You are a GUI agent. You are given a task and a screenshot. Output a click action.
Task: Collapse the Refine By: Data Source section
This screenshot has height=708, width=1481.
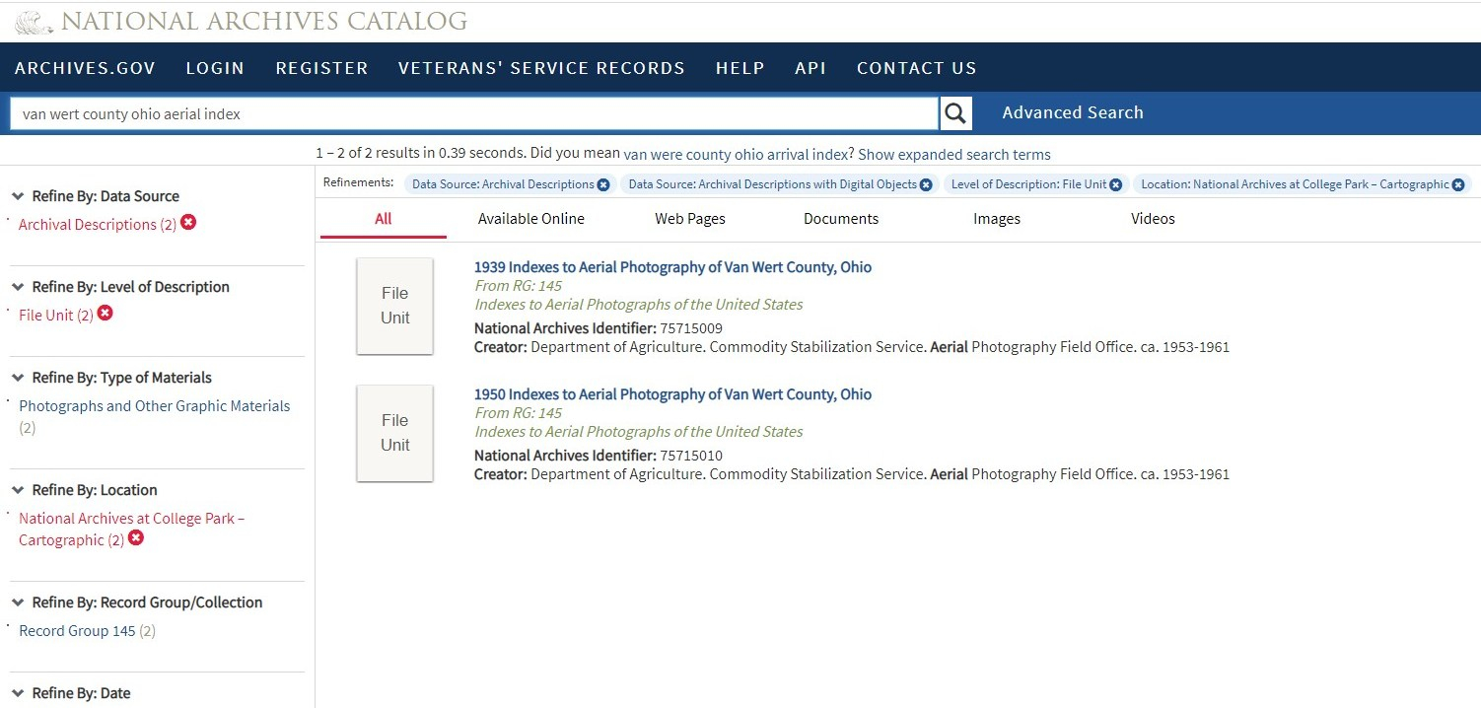[18, 196]
